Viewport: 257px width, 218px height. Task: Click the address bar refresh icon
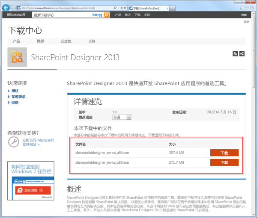[x=122, y=8]
